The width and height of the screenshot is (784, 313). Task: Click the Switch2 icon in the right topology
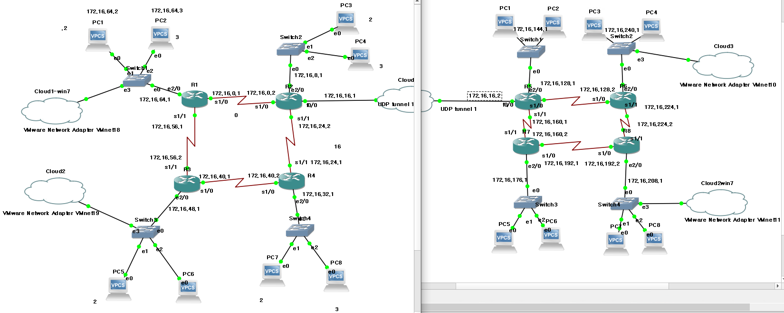621,48
